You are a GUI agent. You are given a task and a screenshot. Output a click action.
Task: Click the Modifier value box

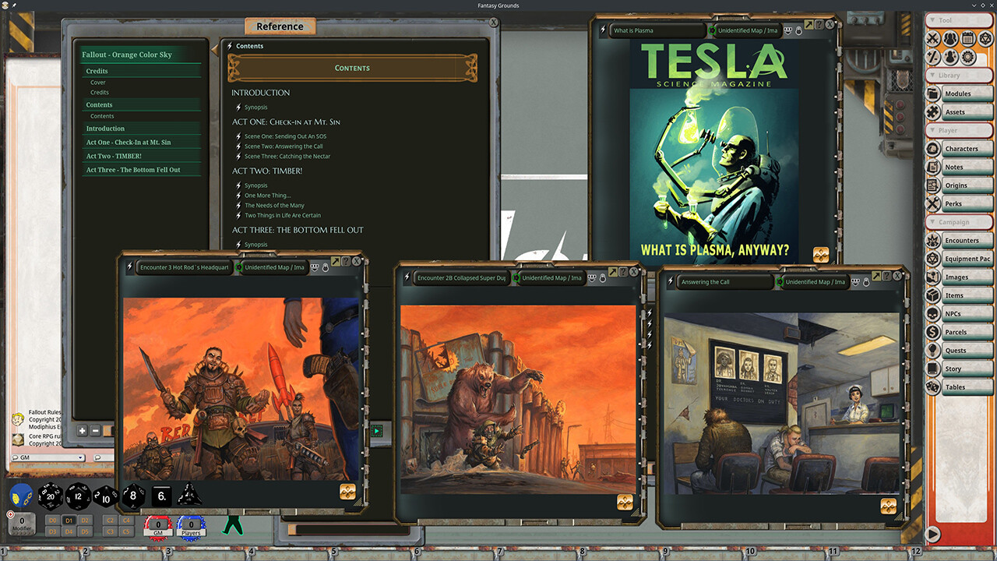pos(22,521)
